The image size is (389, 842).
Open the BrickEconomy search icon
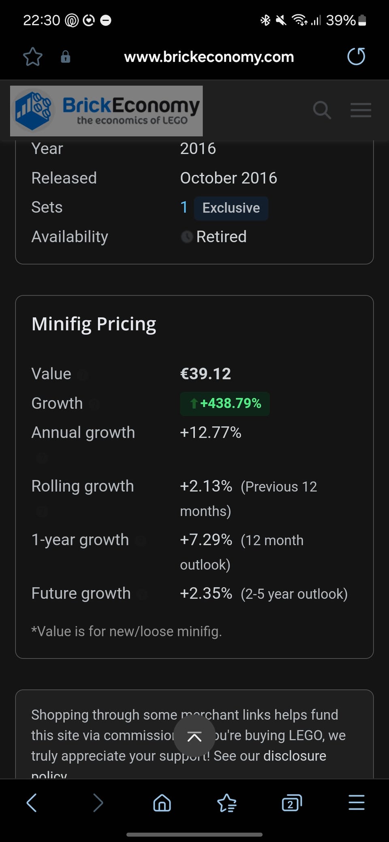[322, 110]
